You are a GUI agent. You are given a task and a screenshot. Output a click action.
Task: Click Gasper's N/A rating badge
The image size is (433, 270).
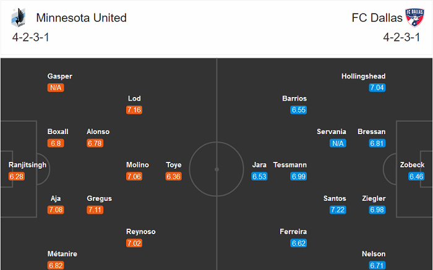(56, 88)
